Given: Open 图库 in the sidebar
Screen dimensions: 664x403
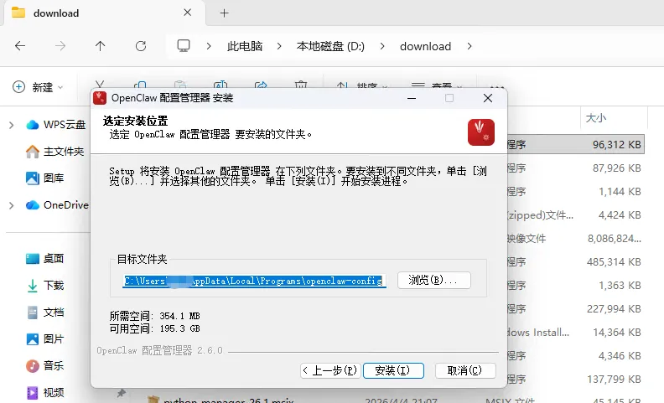Looking at the screenshot, I should 45,178.
